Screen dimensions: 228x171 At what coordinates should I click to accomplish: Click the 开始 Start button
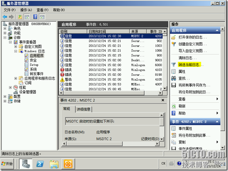7,164
